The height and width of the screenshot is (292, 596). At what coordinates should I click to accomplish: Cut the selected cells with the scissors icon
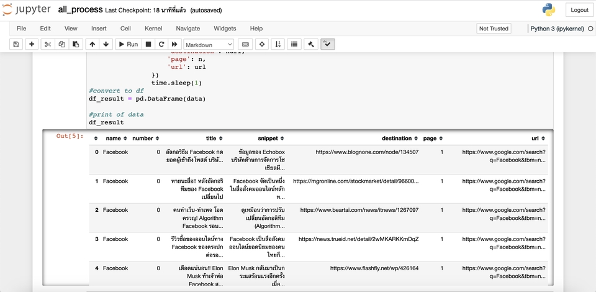[47, 44]
